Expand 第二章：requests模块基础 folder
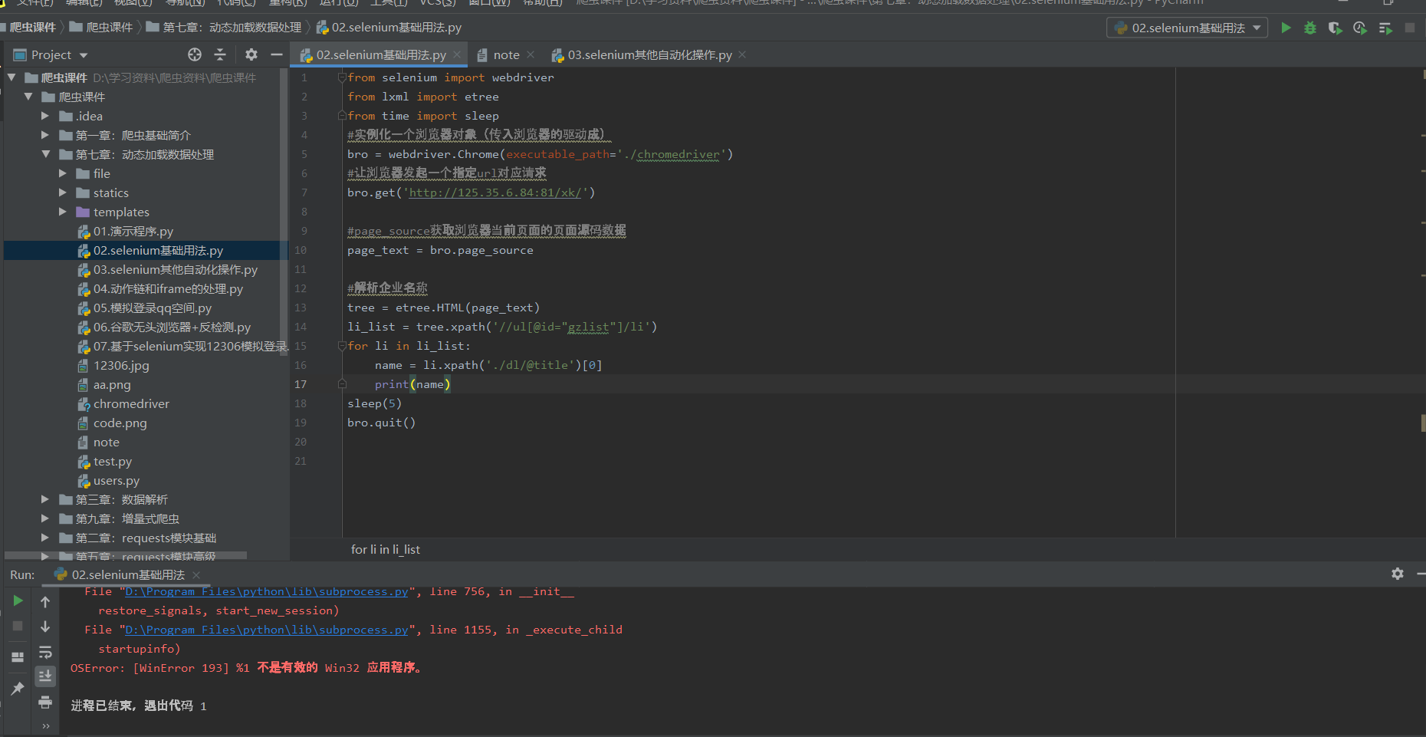Viewport: 1426px width, 737px height. point(45,538)
